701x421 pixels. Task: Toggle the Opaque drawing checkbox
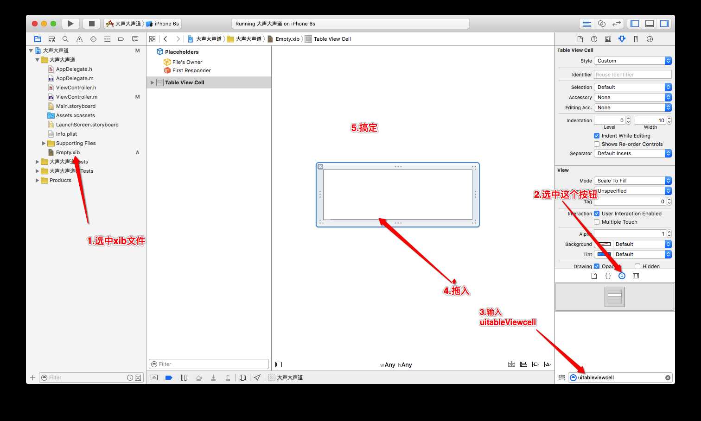pos(597,266)
